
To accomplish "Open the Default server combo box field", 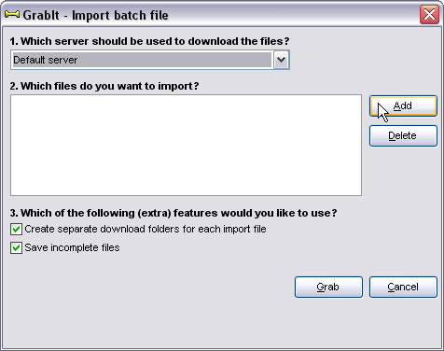I will 150,60.
